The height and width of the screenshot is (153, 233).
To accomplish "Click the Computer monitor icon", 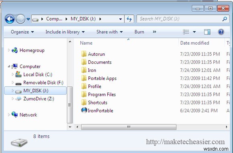I will [15, 66].
